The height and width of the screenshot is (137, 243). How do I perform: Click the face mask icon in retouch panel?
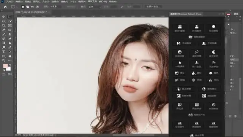click(x=213, y=27)
